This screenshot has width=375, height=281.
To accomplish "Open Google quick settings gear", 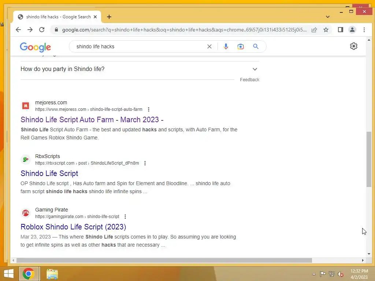I will 353,46.
